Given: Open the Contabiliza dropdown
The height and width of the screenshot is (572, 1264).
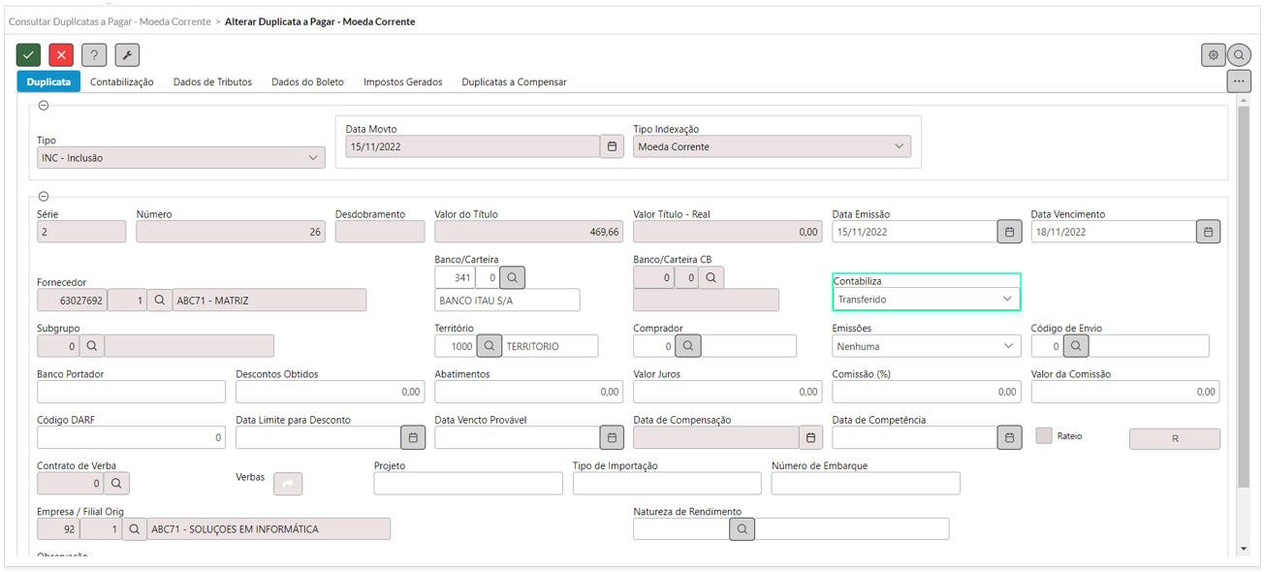Looking at the screenshot, I should coord(927,299).
